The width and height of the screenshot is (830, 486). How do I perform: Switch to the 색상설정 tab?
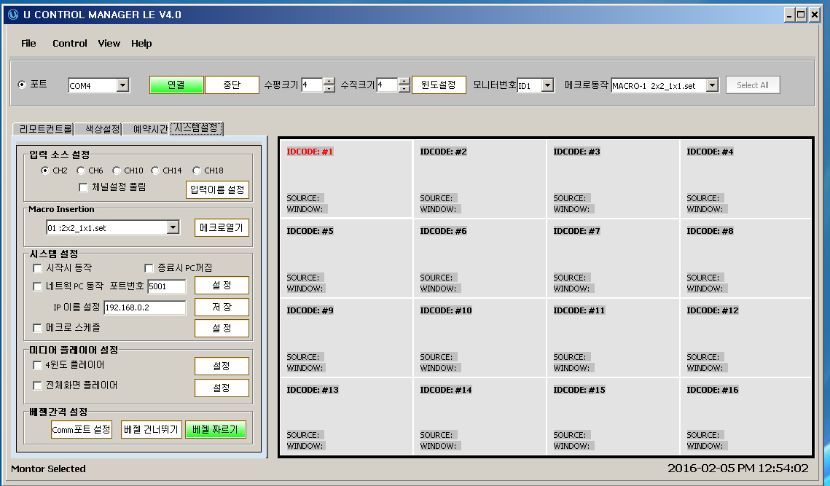(x=99, y=129)
